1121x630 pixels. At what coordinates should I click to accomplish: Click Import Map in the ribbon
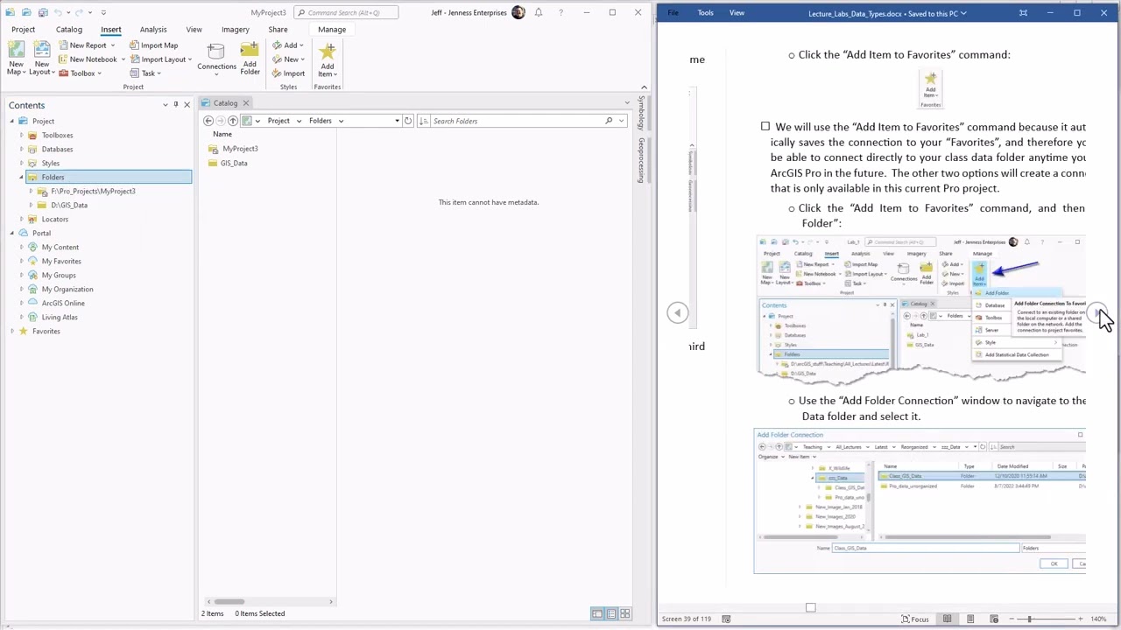click(153, 45)
